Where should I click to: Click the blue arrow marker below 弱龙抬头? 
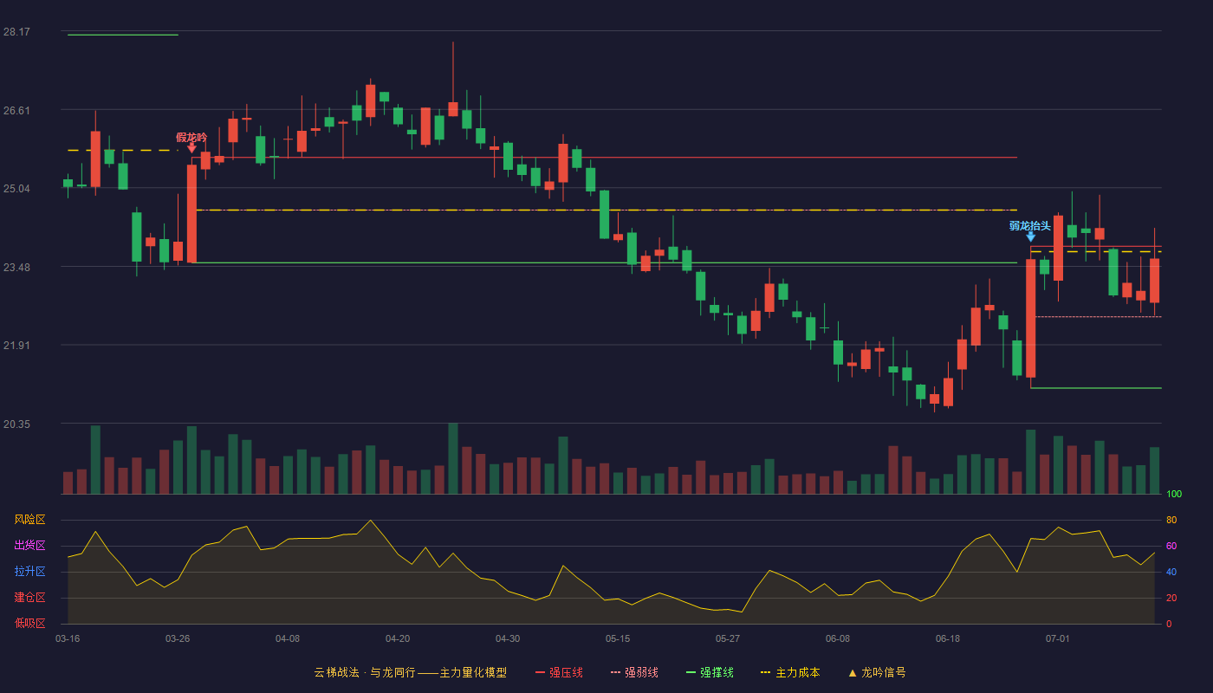pos(1030,236)
